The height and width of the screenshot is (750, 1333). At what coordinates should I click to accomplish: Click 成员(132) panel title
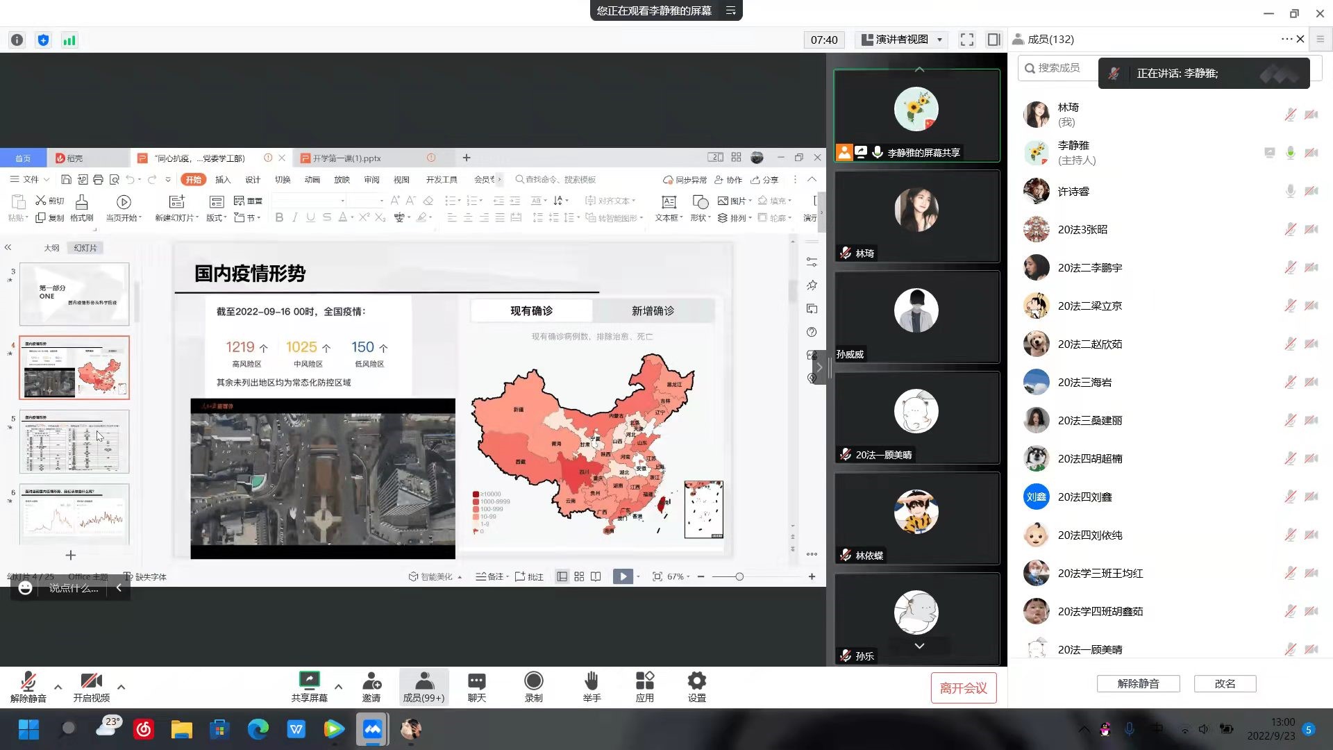point(1050,40)
